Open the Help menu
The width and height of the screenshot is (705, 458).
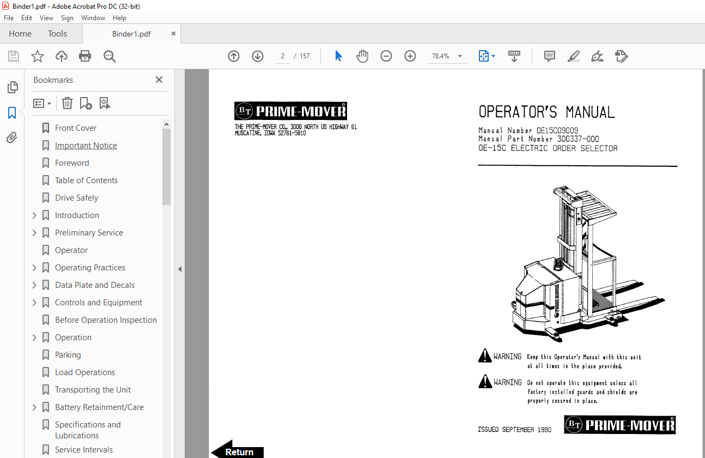(119, 18)
